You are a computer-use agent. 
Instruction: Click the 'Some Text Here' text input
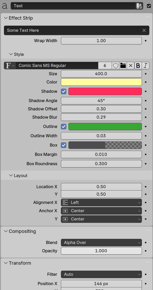click(77, 30)
